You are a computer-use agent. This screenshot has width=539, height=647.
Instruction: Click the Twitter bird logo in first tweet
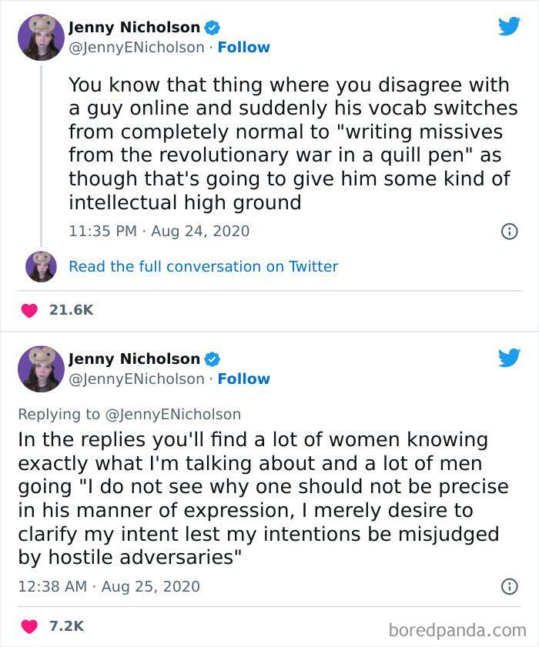pyautogui.click(x=509, y=27)
